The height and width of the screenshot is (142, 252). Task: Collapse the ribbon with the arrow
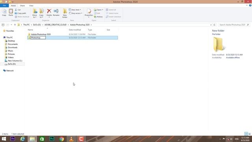tap(247, 5)
